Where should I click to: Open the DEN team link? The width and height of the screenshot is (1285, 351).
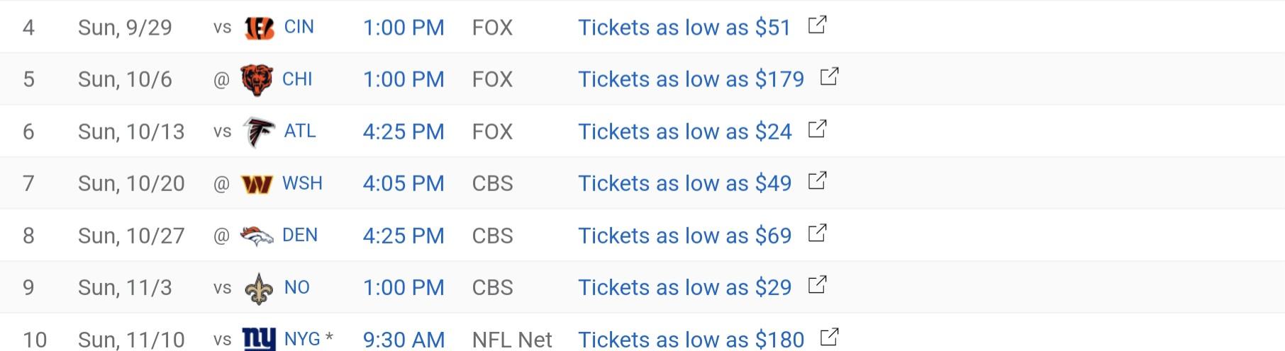(300, 235)
